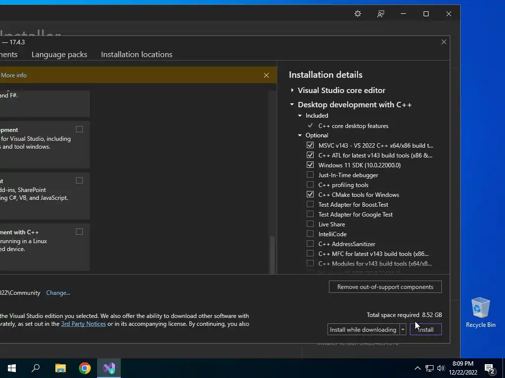Launch Google Chrome from the taskbar
Image resolution: width=505 pixels, height=378 pixels.
click(x=85, y=368)
